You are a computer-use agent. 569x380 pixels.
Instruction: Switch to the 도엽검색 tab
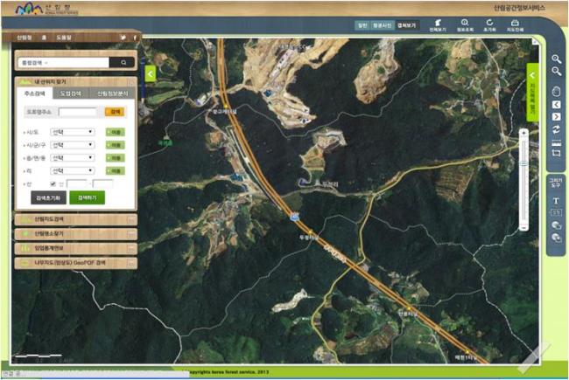click(x=70, y=93)
